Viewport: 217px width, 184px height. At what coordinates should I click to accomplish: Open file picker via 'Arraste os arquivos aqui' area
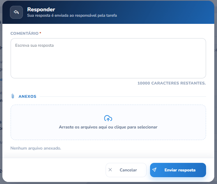click(x=108, y=122)
